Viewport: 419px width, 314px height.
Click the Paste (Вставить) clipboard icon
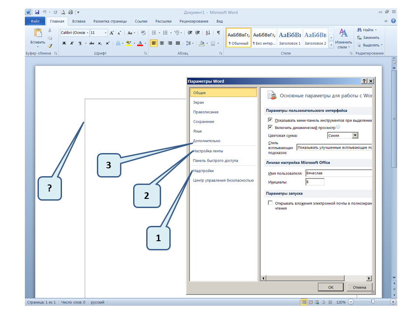click(x=38, y=34)
